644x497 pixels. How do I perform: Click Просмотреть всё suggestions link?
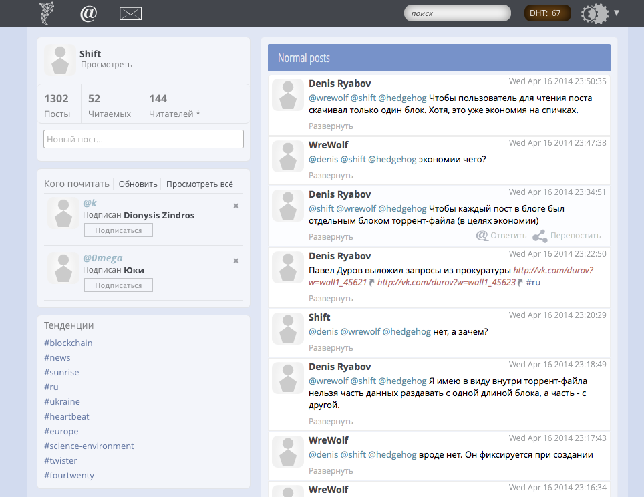tap(200, 184)
